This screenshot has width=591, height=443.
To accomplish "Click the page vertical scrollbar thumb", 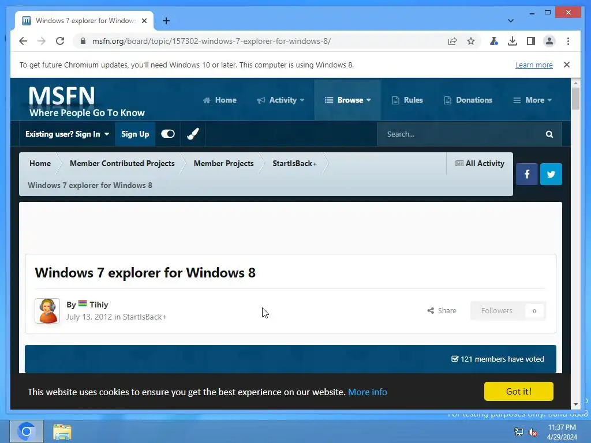I will coord(575,98).
